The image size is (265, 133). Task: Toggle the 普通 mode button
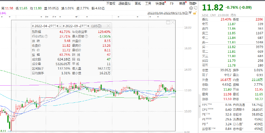pos(182,3)
